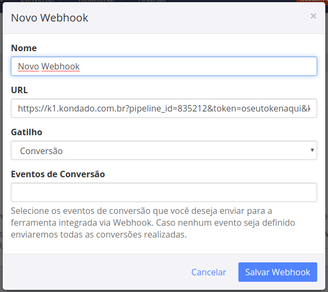
Task: Click the Novo Webhook dialog title
Action: pos(50,18)
